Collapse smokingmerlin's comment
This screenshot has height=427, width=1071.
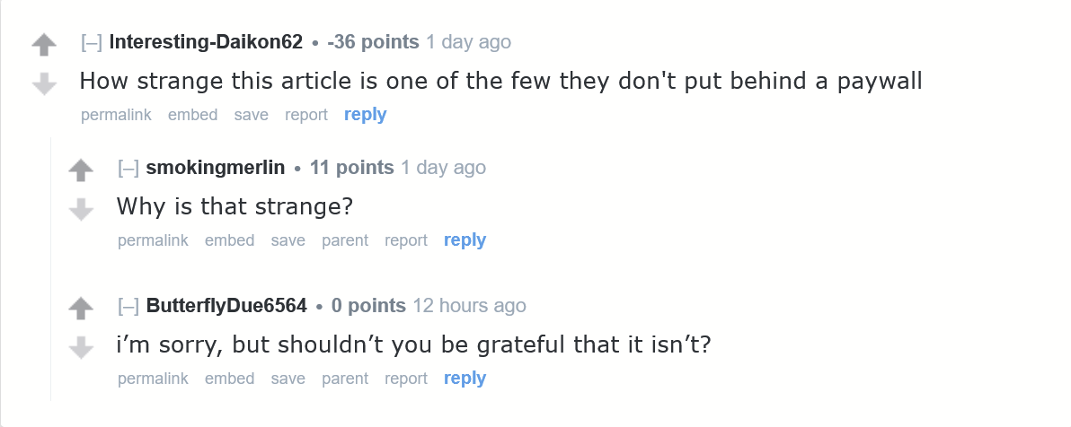pyautogui.click(x=128, y=168)
